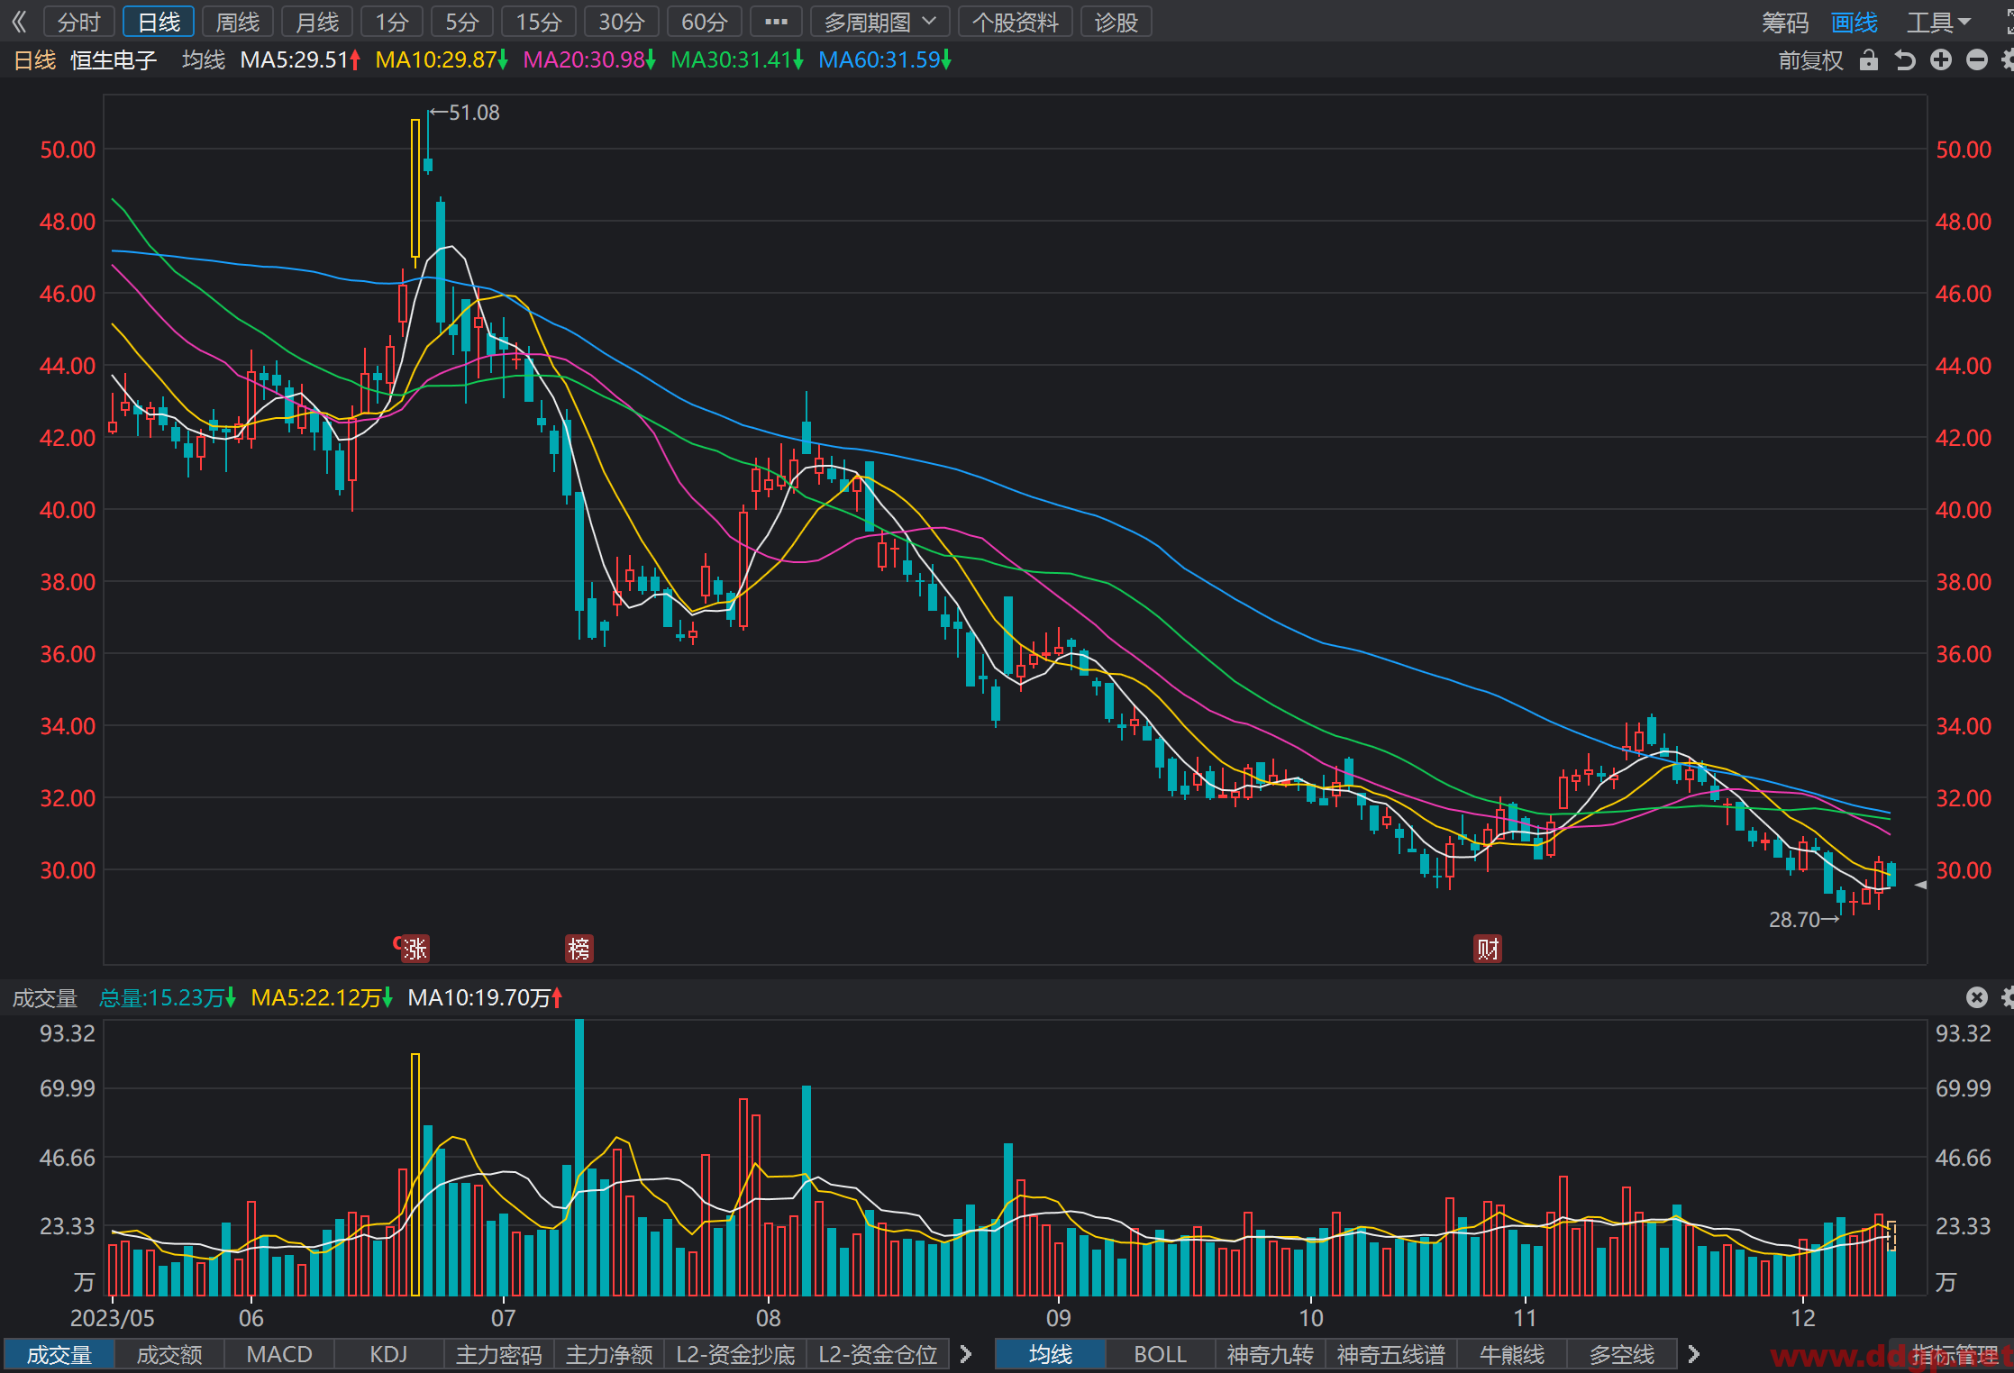Open the more periods ellipsis menu

coord(776,22)
